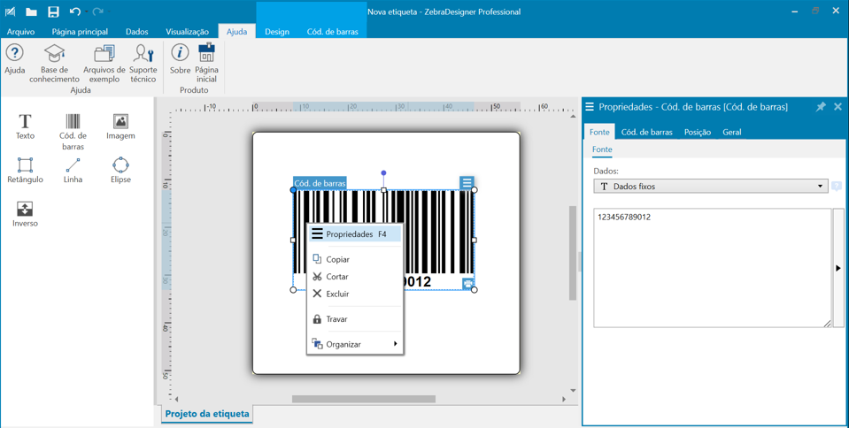Select the Imagem tool

120,126
